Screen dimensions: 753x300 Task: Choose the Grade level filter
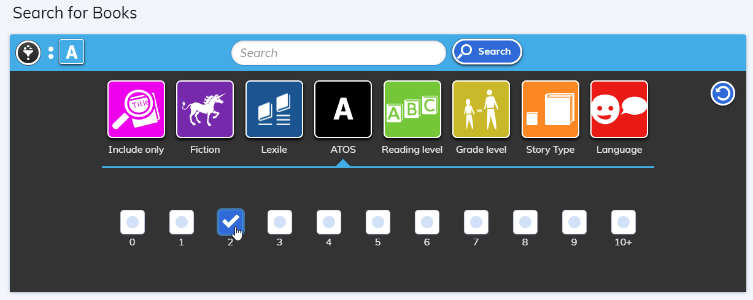coord(481,109)
